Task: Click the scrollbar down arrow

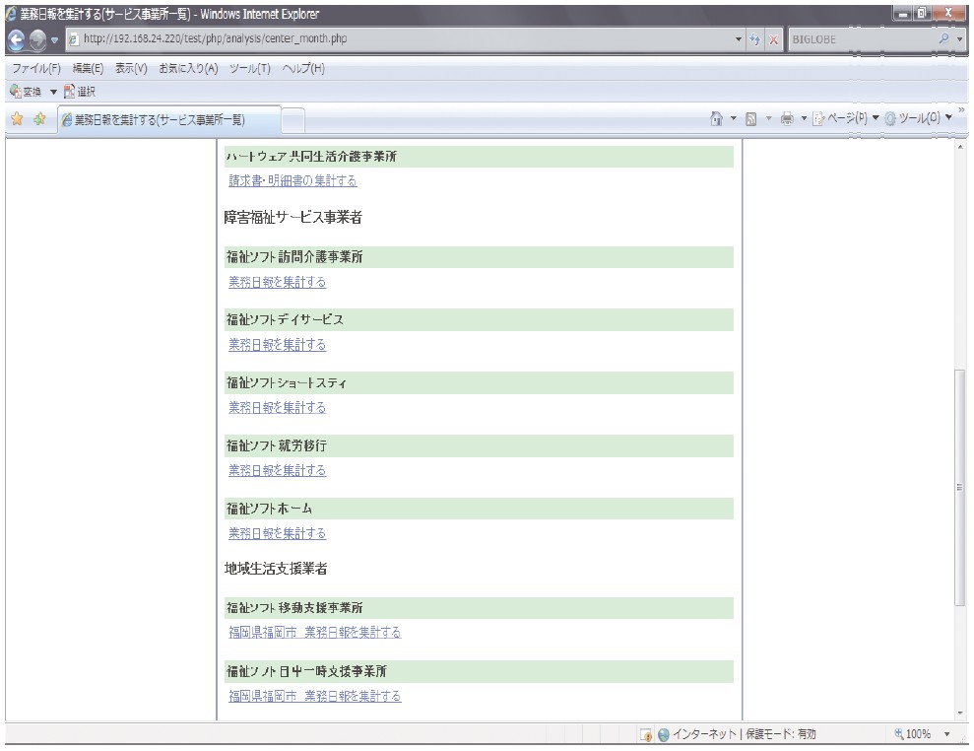Action: pyautogui.click(x=960, y=714)
